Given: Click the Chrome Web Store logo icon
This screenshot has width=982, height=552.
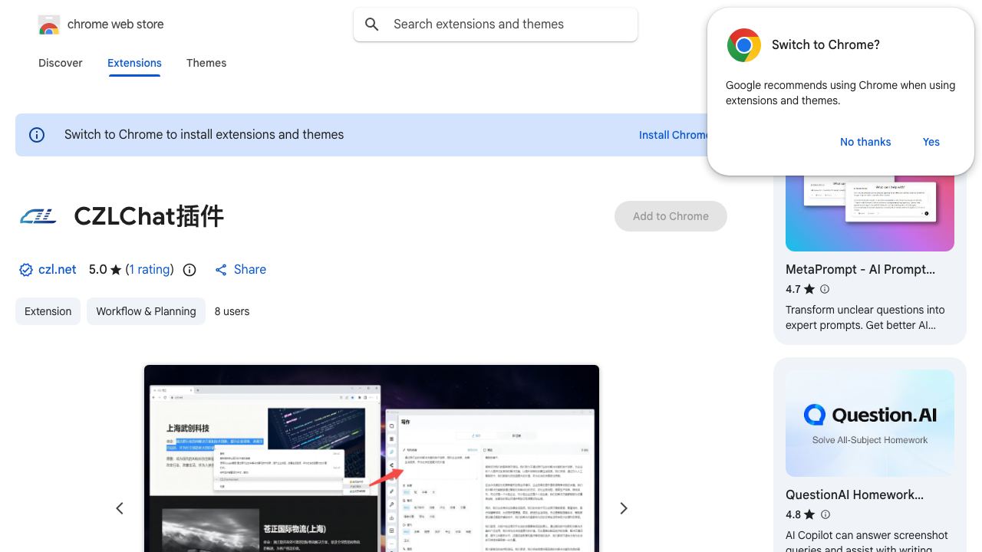Looking at the screenshot, I should 49,25.
